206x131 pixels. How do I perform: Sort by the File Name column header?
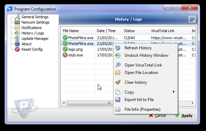click(78, 31)
